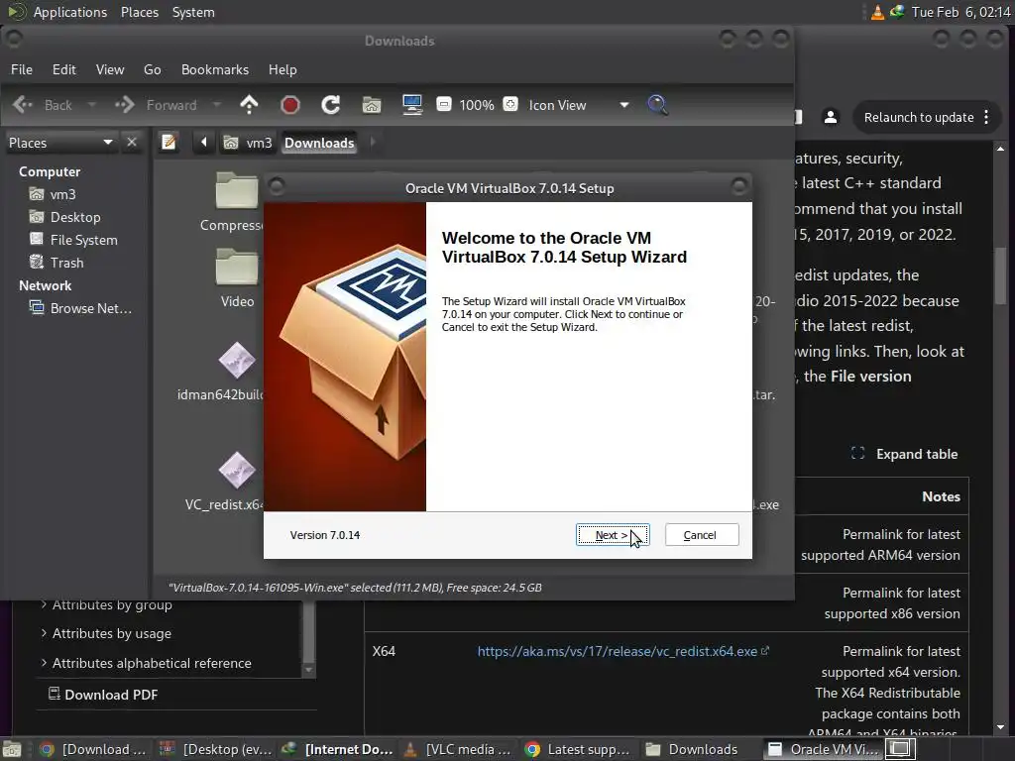1015x761 pixels.
Task: Click the red Stop loading icon
Action: pos(290,105)
